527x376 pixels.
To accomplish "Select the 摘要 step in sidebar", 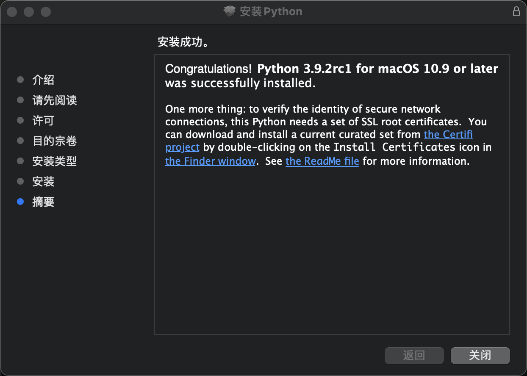I will coord(43,202).
